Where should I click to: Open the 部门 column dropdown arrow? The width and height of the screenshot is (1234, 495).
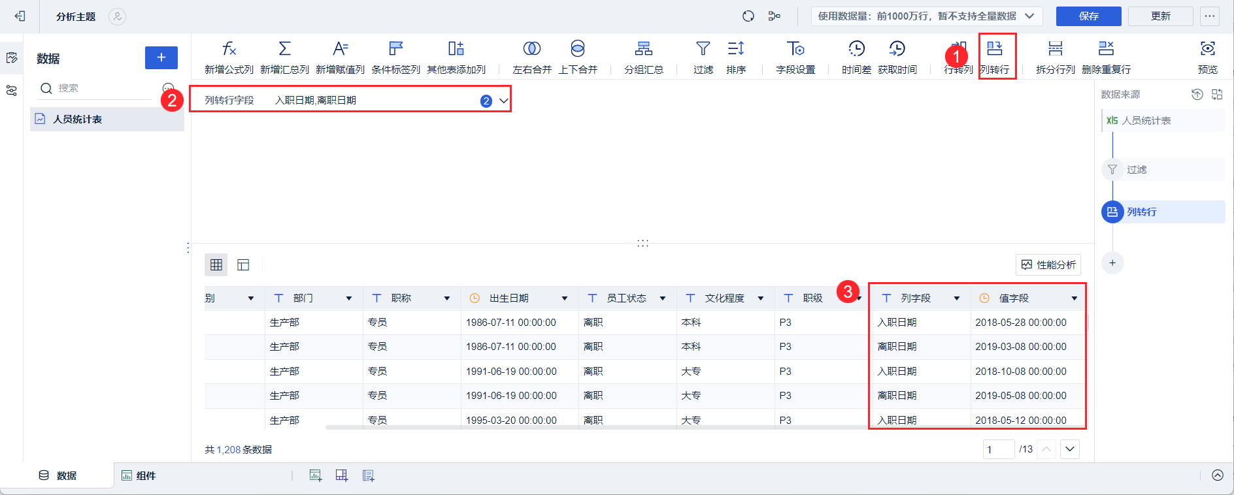(349, 298)
